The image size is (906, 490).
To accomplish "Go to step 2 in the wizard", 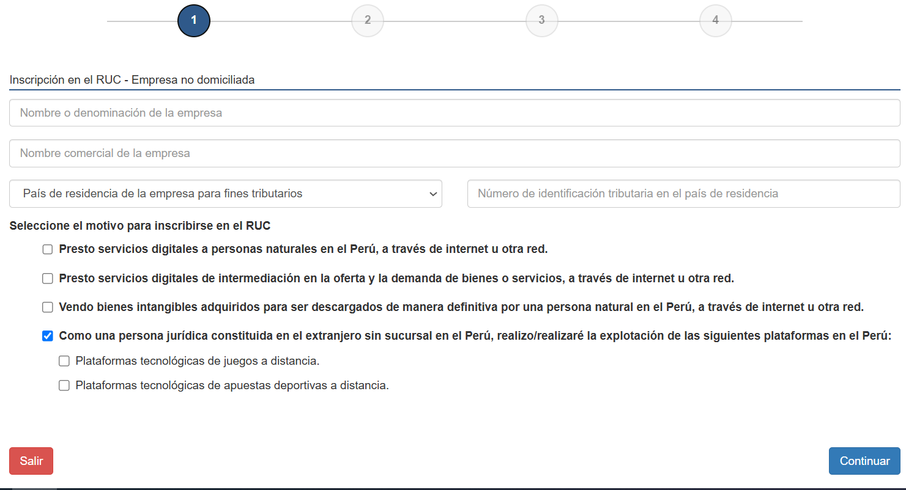I will [368, 21].
